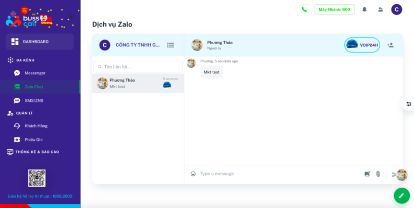This screenshot has width=414, height=208.
Task: Open the settings sliders side panel
Action: (409, 104)
